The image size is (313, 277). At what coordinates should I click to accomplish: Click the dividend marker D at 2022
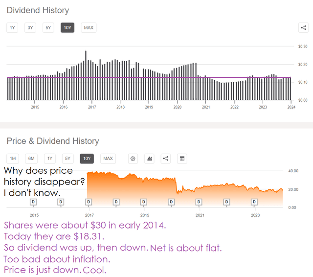pos(226,202)
